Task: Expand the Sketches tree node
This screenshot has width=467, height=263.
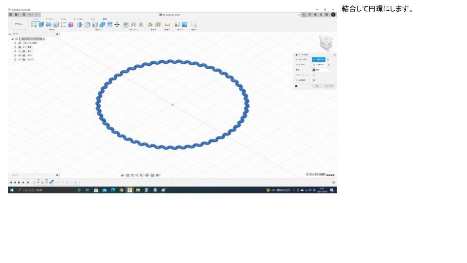Action: [15, 59]
